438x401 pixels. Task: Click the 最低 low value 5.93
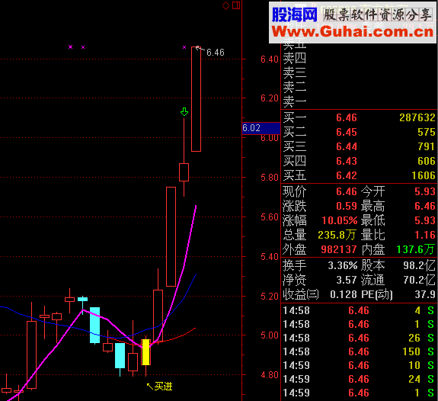425,220
